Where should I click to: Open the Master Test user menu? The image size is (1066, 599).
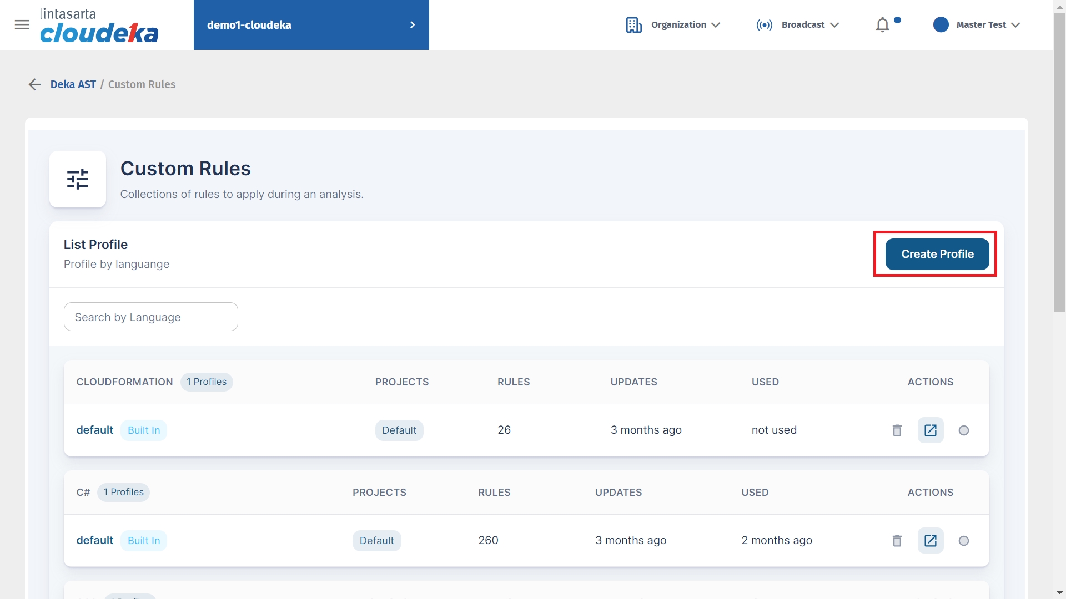(x=981, y=25)
